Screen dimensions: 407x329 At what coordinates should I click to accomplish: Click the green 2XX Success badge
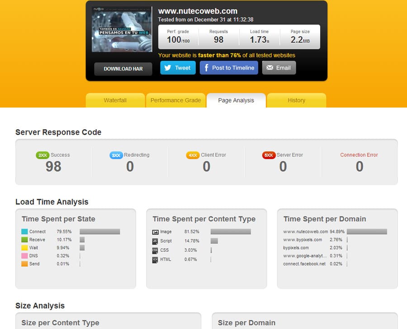[43, 155]
